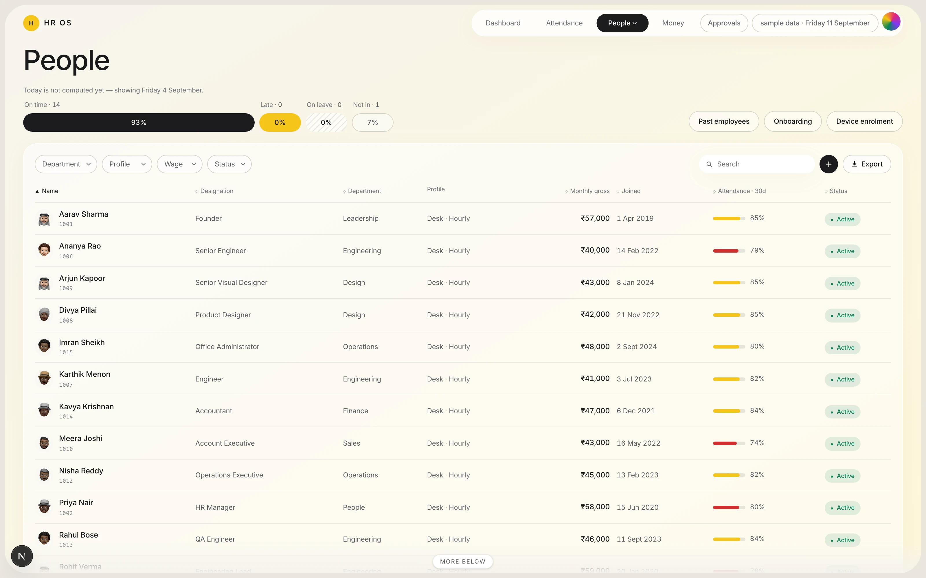Sort by Attendance · 30d header

pos(739,191)
